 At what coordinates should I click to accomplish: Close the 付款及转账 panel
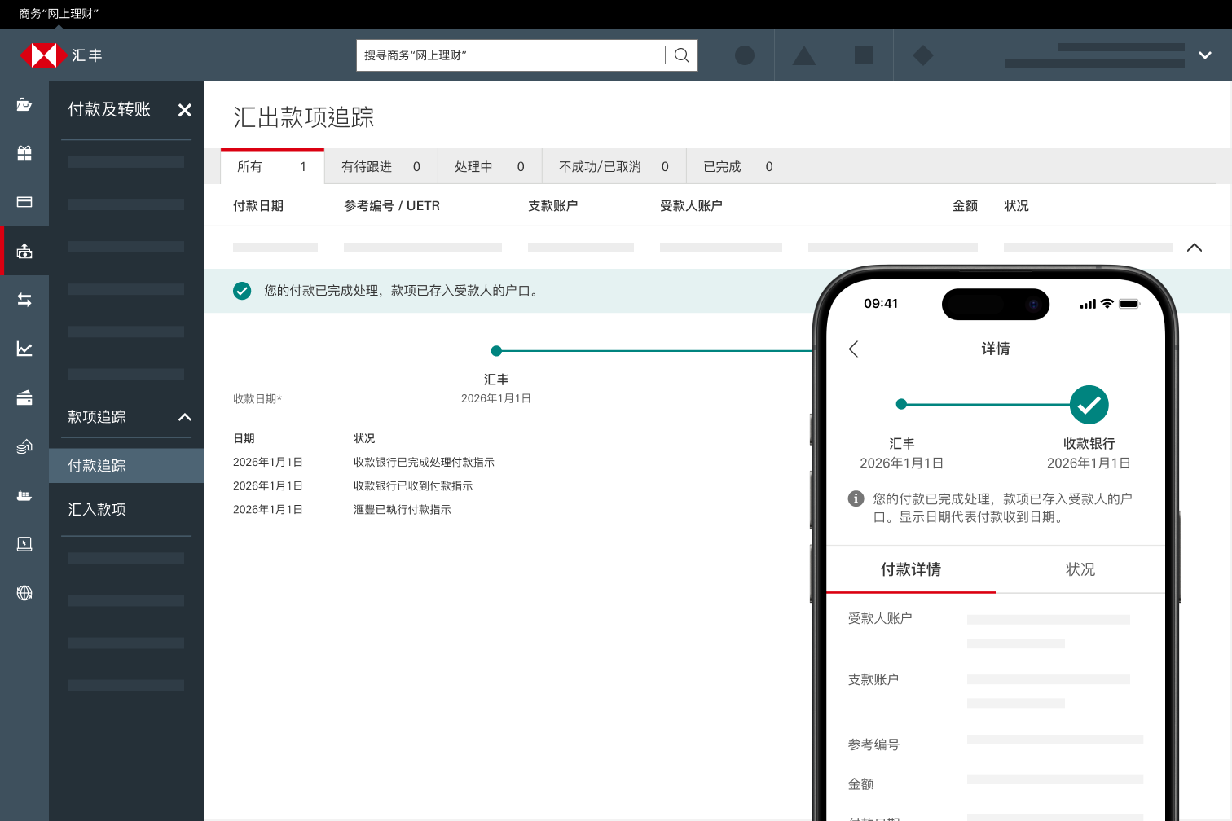coord(185,110)
